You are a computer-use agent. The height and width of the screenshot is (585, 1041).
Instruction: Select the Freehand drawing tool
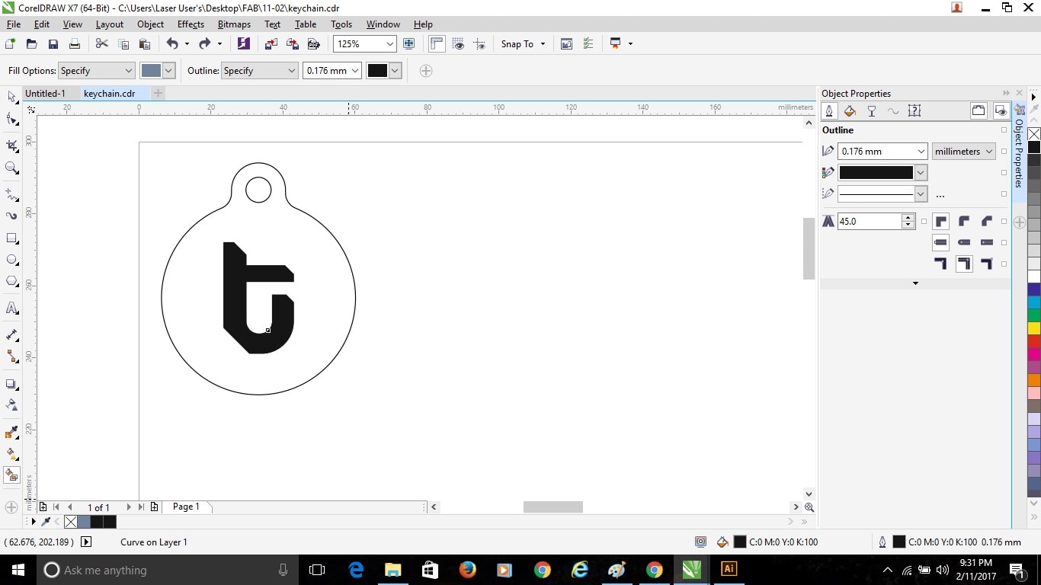(x=11, y=194)
